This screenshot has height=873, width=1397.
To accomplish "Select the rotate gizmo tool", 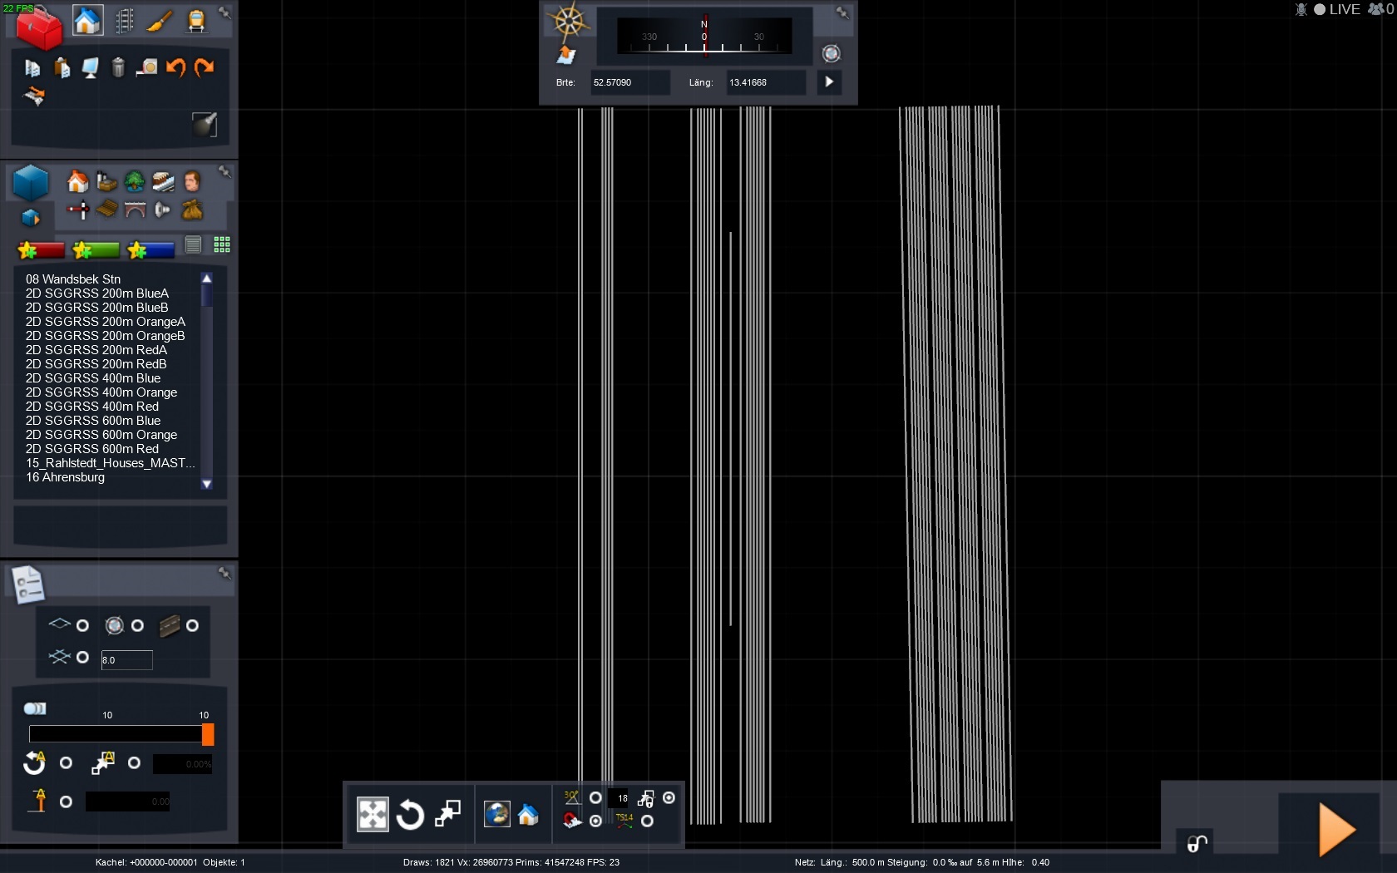I will 410,815.
